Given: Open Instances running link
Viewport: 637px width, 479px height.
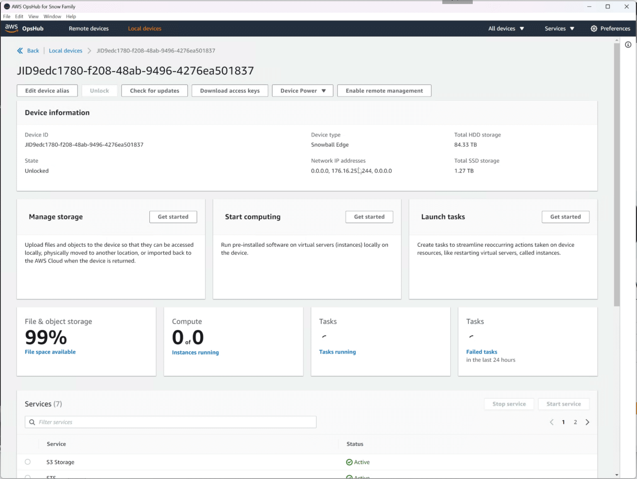Looking at the screenshot, I should [x=195, y=353].
